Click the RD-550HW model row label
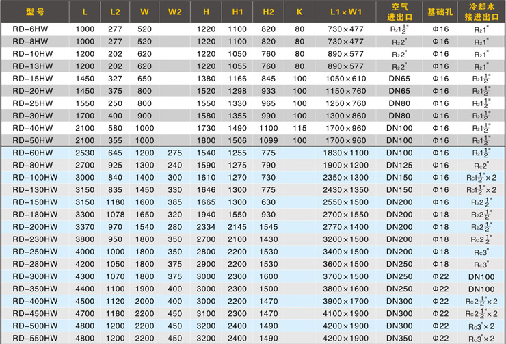 coord(35,338)
